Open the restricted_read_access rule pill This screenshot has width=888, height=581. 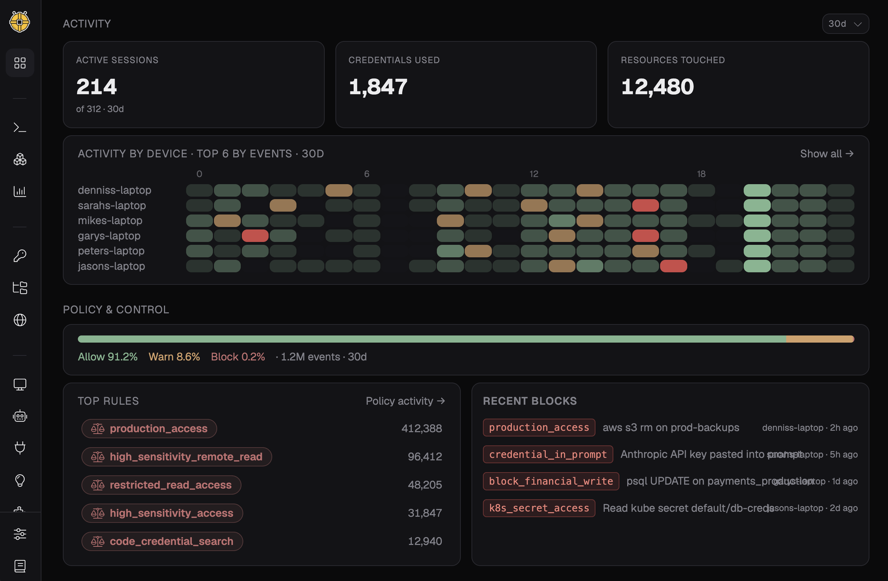[161, 485]
